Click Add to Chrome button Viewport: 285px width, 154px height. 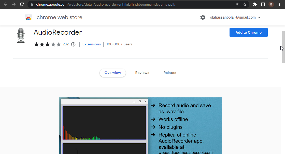pyautogui.click(x=248, y=32)
